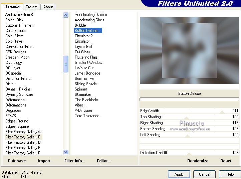
Task: Click the Top Shading slider
Action: click(189, 117)
